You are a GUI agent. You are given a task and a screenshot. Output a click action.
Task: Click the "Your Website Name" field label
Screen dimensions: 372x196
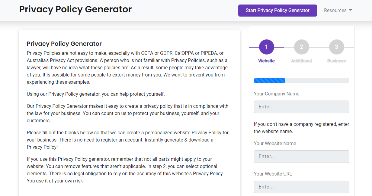[275, 144]
